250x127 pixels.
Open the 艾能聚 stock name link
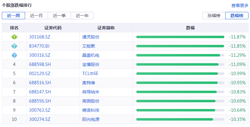tap(89, 46)
